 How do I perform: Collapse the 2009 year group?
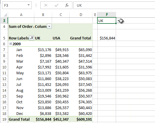click(10, 44)
